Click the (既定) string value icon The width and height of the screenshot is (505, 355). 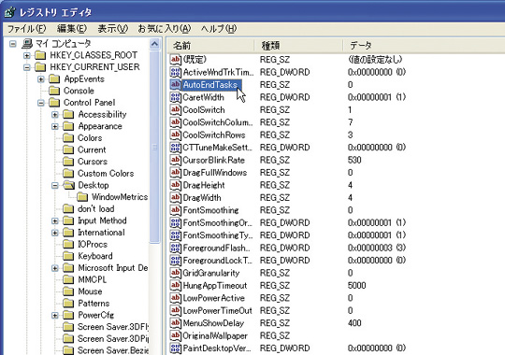click(x=175, y=60)
